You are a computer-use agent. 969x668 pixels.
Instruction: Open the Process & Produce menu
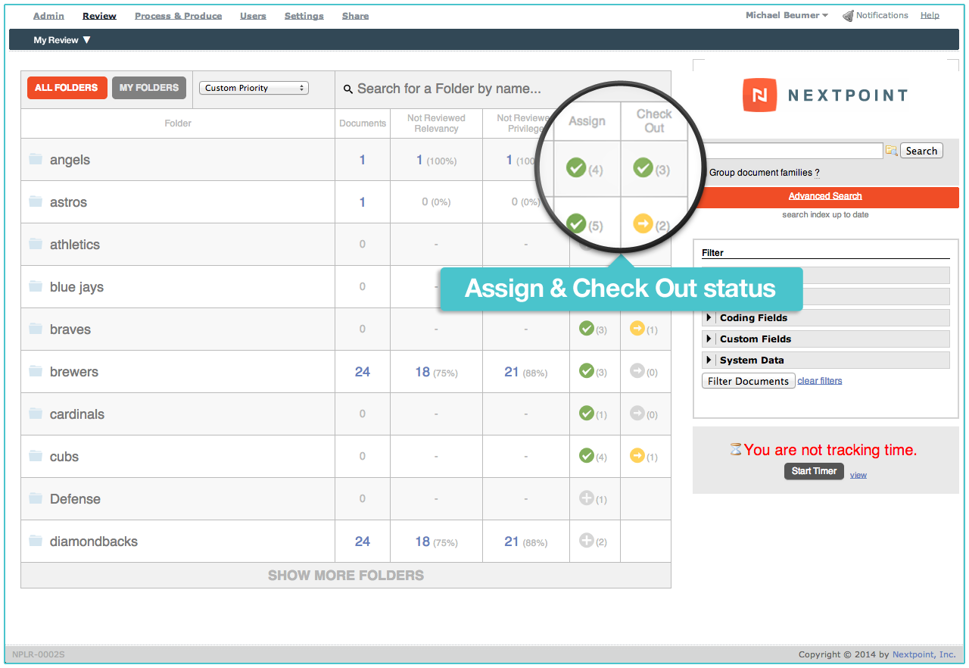178,15
